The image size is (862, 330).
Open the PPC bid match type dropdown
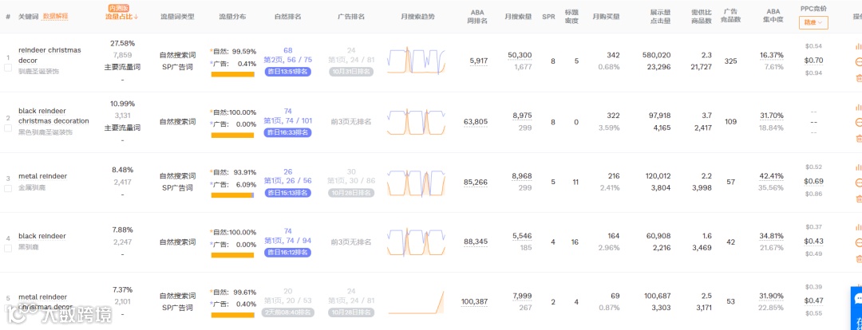813,23
